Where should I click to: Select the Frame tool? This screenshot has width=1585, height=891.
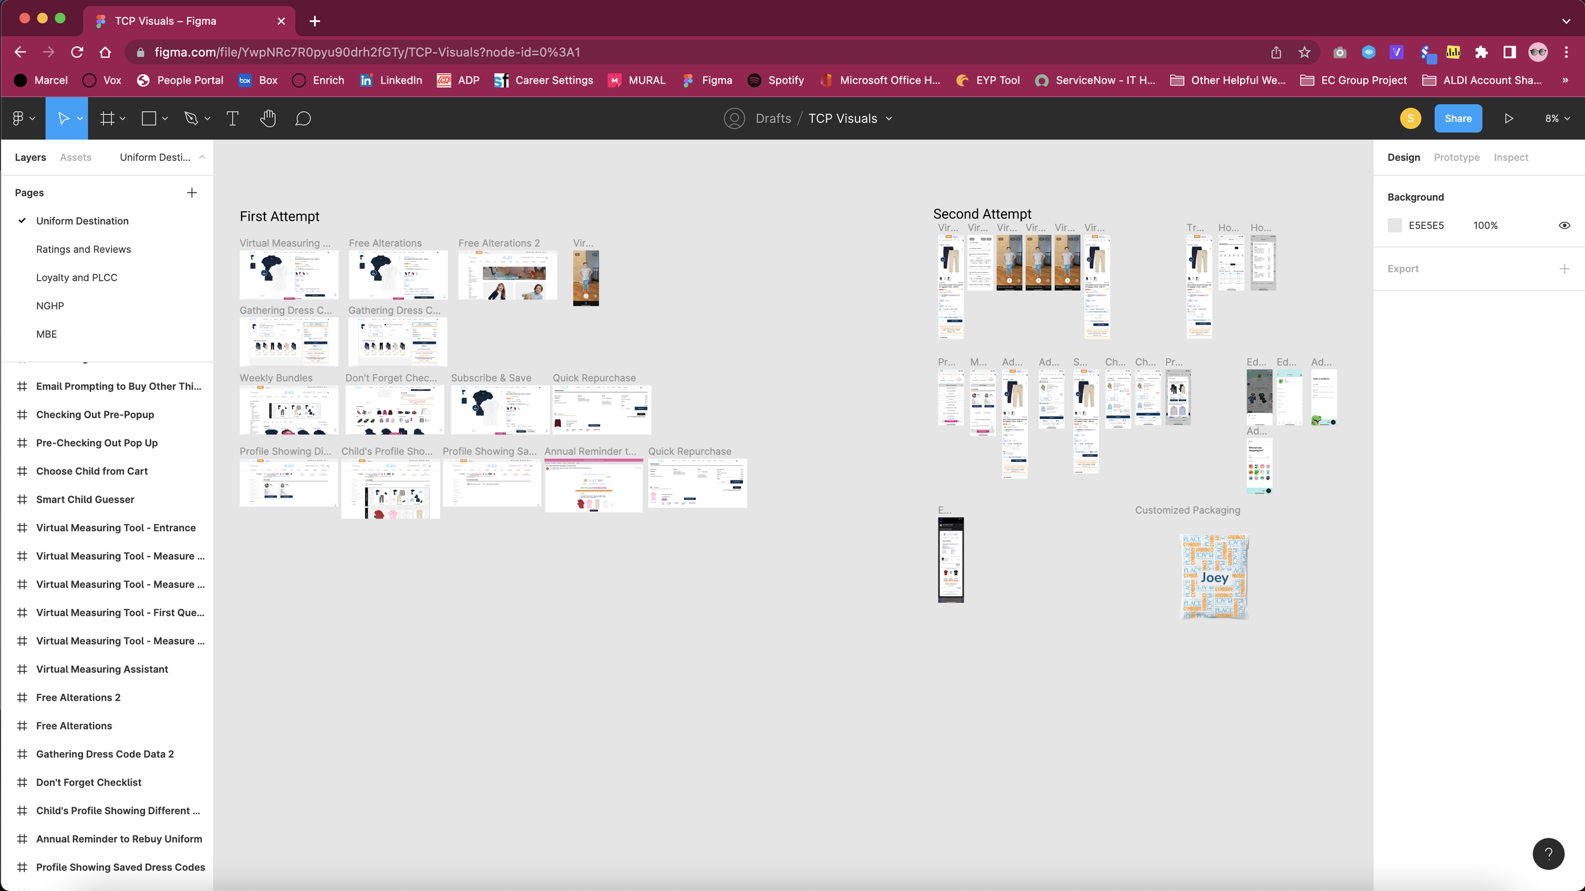(107, 119)
